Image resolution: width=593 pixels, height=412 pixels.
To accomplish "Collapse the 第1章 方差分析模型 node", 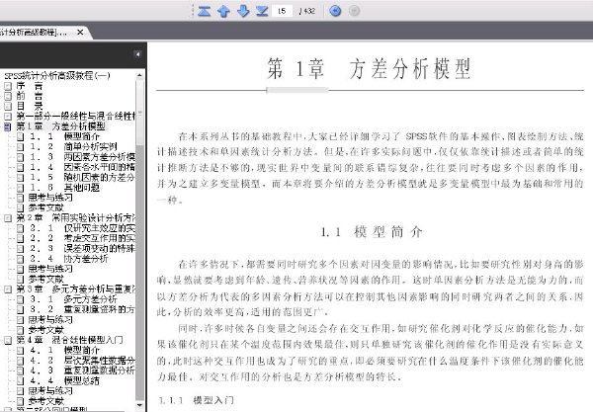I will click(8, 126).
